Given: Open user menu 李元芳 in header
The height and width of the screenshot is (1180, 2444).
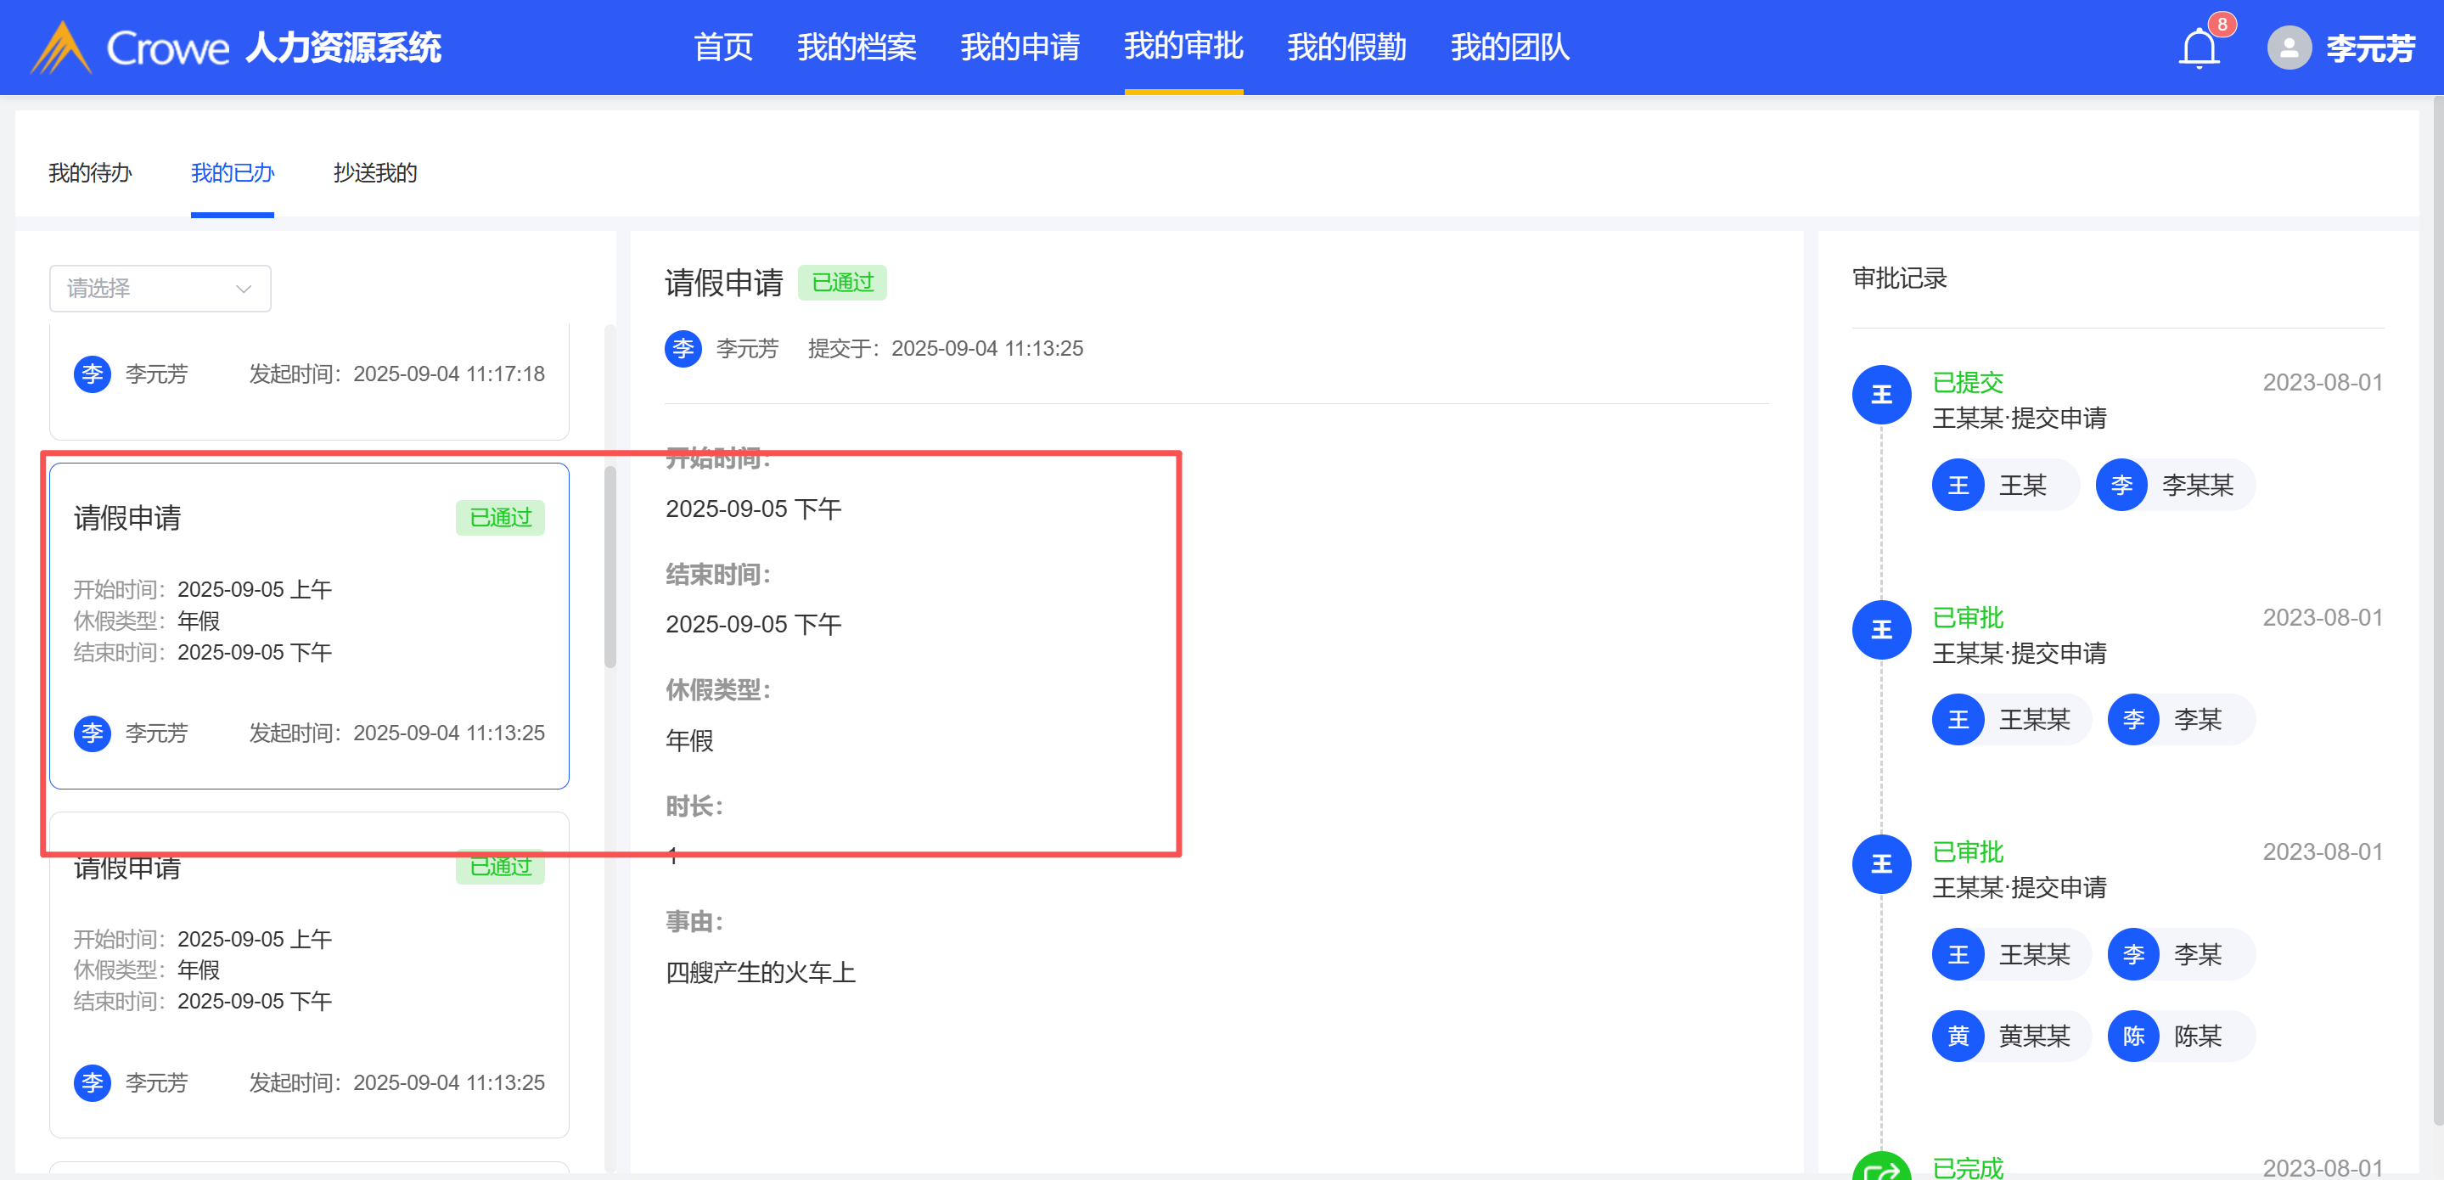Looking at the screenshot, I should tap(2369, 48).
